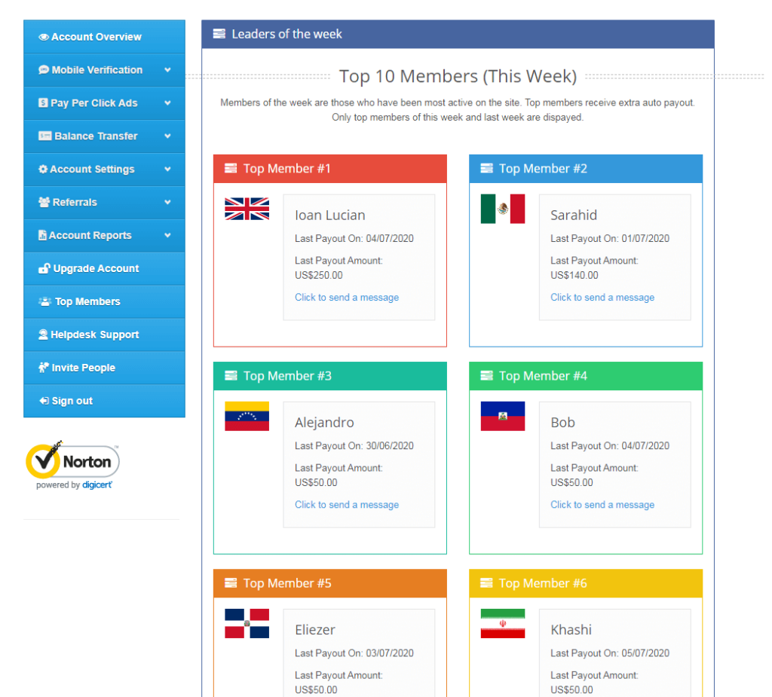Click the Mexico flag next to Sarahid
This screenshot has height=697, width=772.
[x=502, y=209]
